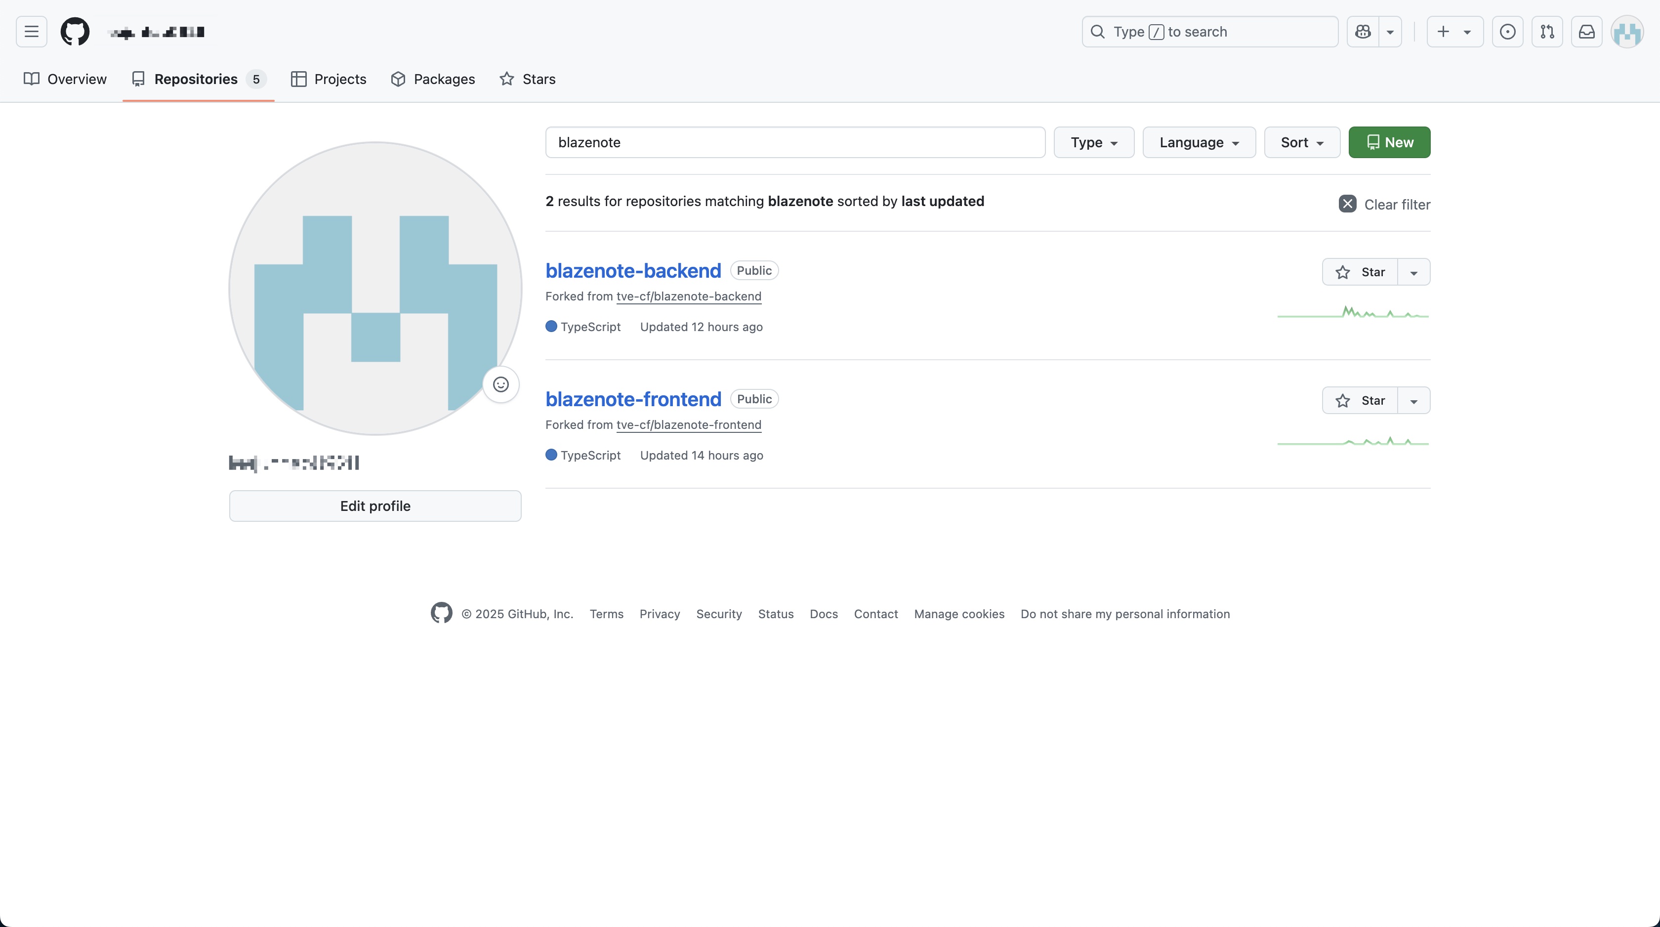Click the Edit profile button
Screen dimensions: 1660x927
[375, 506]
